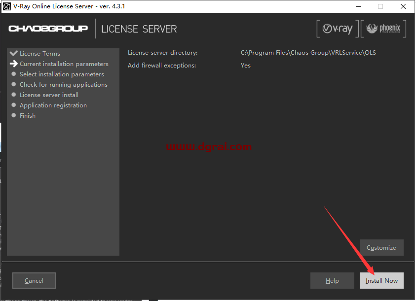Click the V-Ray icon in the title bar

coord(7,6)
